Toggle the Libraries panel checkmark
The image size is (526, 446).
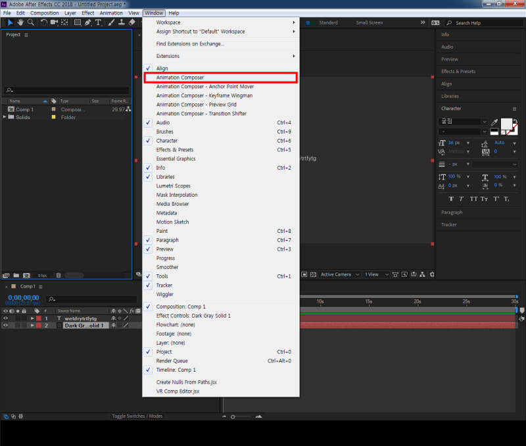166,177
